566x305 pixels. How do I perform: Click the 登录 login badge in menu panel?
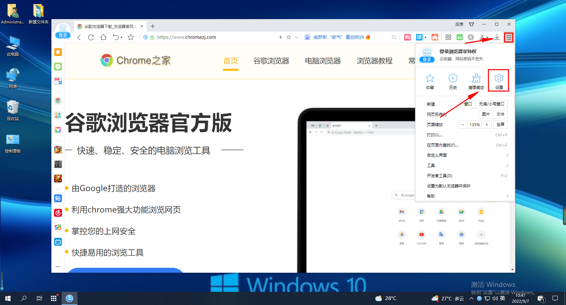[427, 60]
